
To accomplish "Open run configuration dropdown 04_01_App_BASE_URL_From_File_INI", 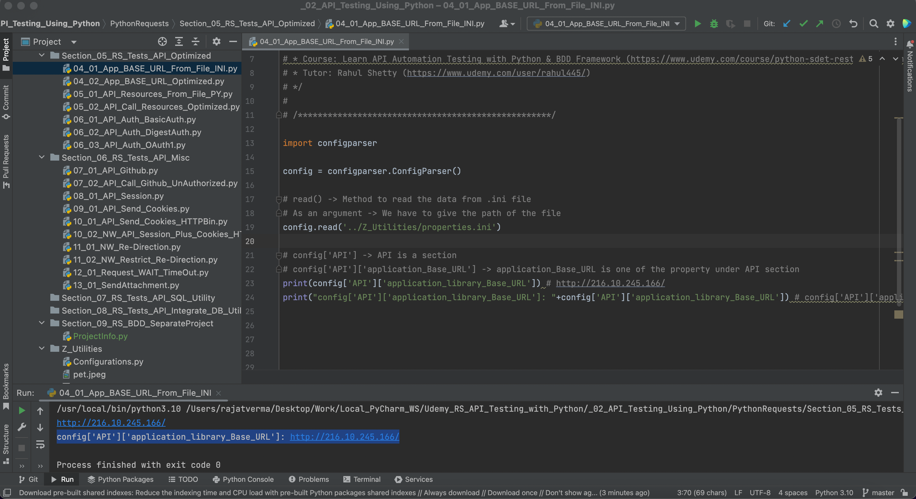I will pos(606,24).
